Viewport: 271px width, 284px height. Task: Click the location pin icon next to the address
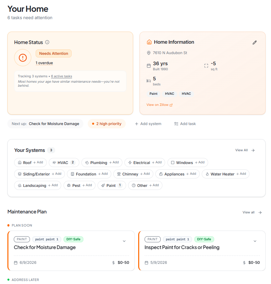[149, 53]
